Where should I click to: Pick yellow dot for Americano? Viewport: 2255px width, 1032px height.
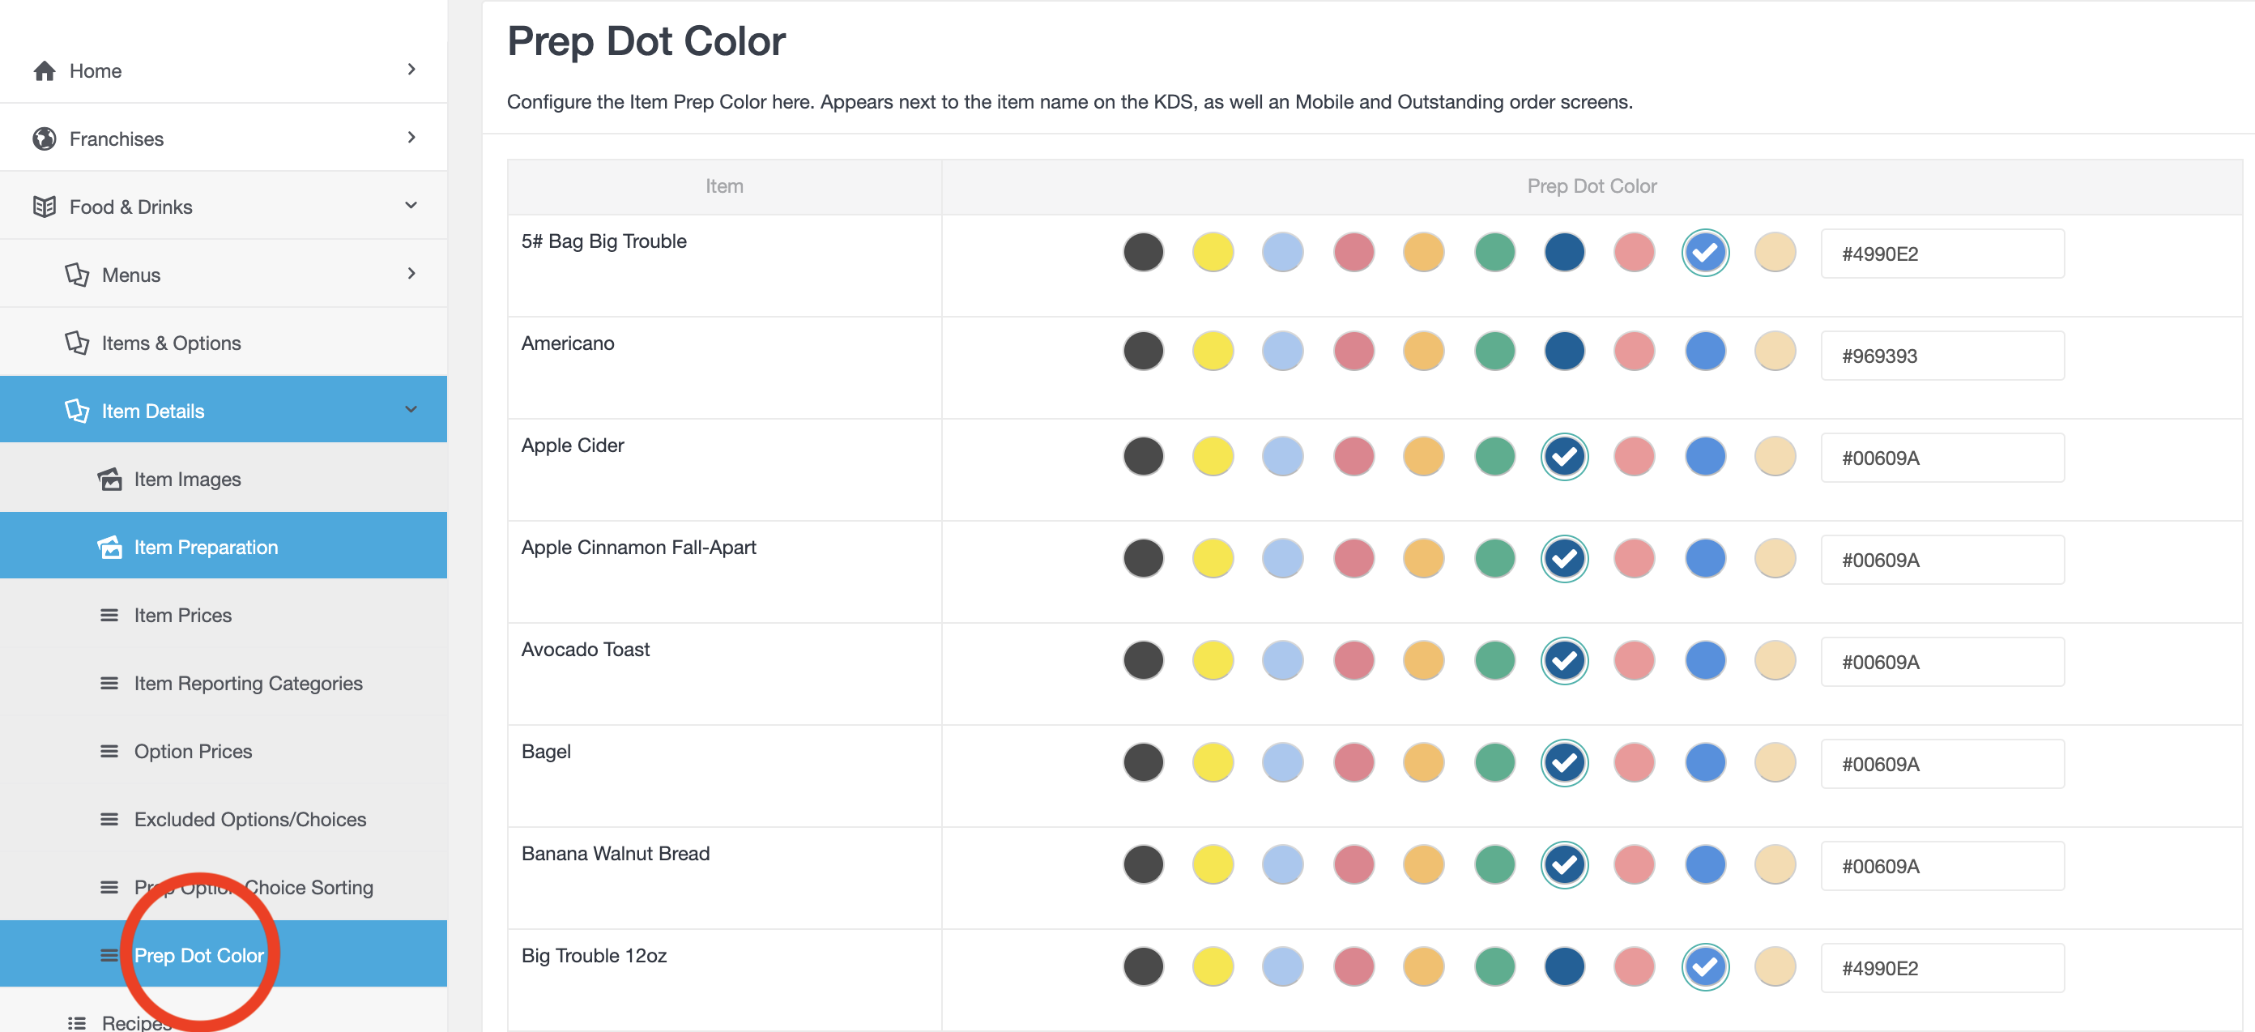1213,352
